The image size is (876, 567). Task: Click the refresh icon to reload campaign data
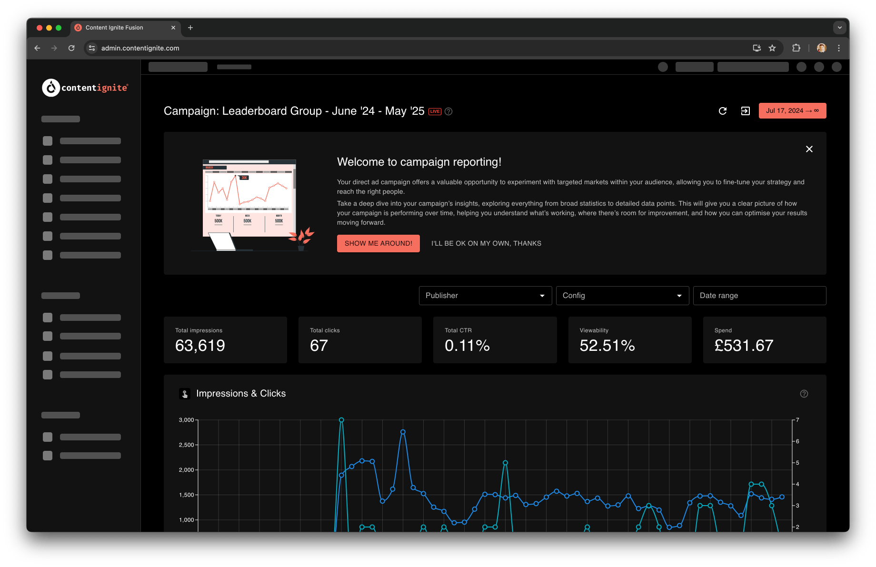[723, 110]
